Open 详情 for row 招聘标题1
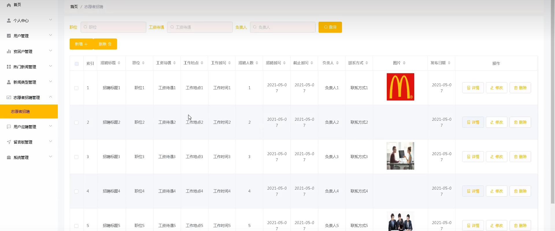Screen dimensions: 555x231 (473, 88)
